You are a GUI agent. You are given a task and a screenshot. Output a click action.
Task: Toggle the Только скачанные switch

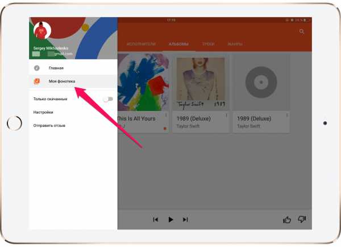[x=108, y=99]
